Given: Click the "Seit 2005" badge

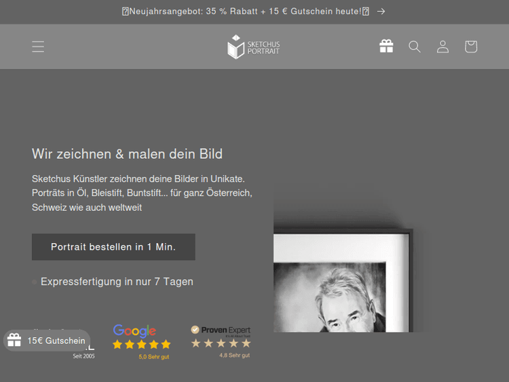Looking at the screenshot, I should pos(84,356).
